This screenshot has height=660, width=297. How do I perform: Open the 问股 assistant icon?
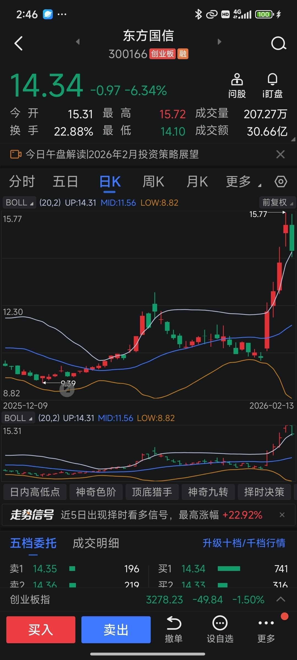(x=237, y=86)
